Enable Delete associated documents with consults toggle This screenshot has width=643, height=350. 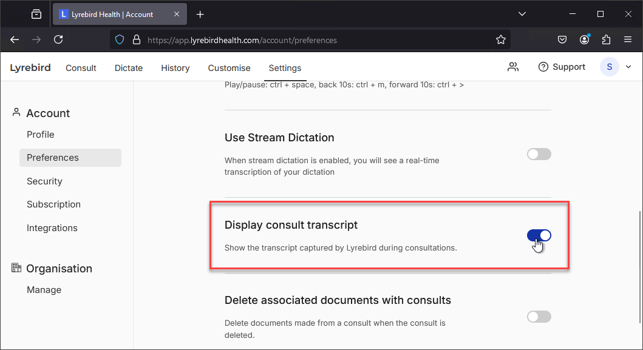tap(539, 317)
